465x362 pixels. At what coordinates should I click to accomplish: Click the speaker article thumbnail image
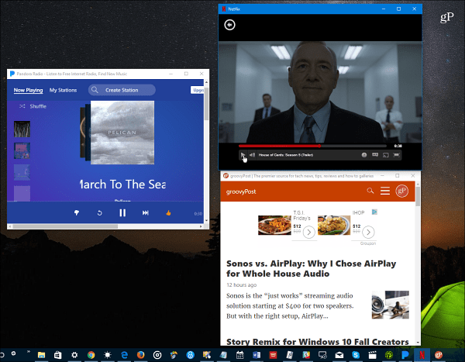391,305
